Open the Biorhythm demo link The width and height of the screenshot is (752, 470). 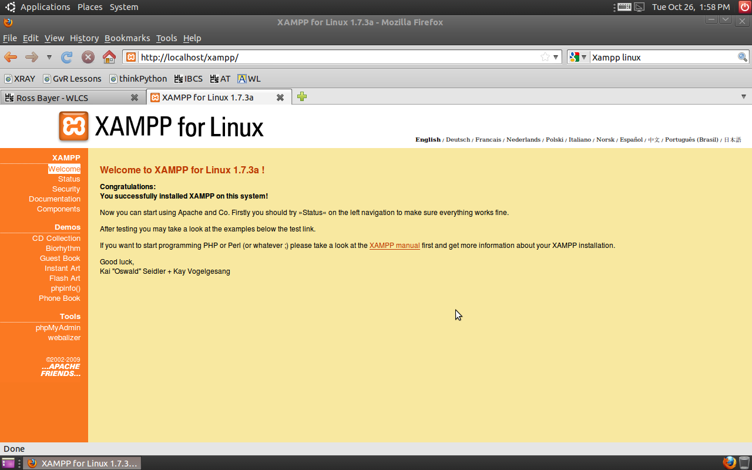(x=63, y=248)
